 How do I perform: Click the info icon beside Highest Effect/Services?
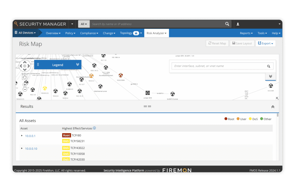tap(94, 128)
